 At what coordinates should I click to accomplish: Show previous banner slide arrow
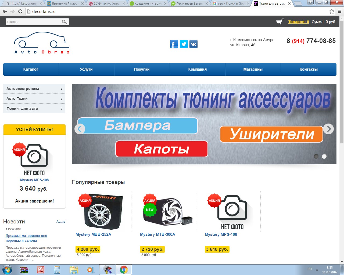pyautogui.click(x=80, y=129)
